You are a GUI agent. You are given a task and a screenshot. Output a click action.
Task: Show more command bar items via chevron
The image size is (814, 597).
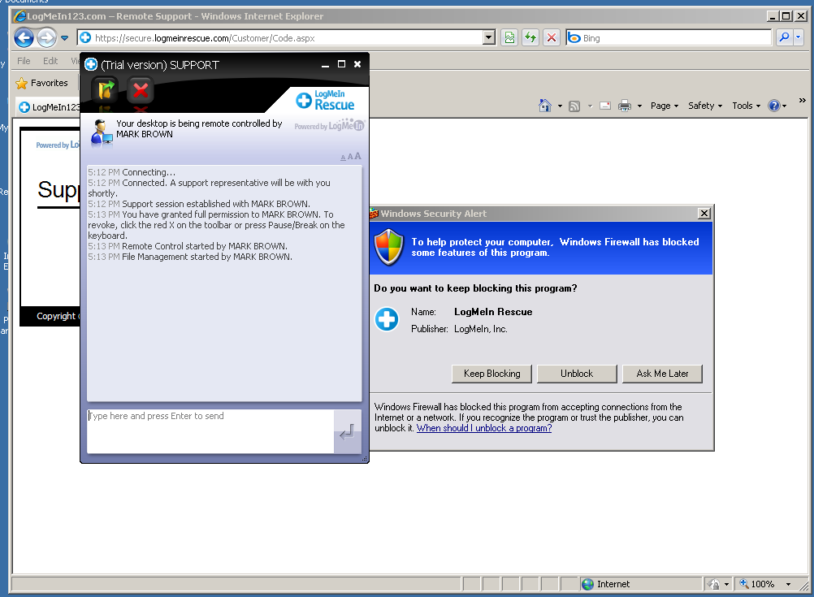click(x=802, y=100)
